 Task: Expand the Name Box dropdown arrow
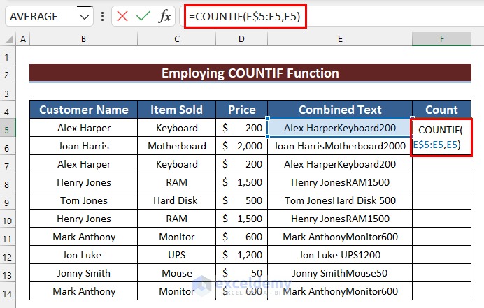(x=85, y=17)
